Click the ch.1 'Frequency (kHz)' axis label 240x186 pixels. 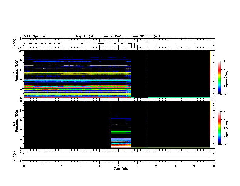coord(17,71)
